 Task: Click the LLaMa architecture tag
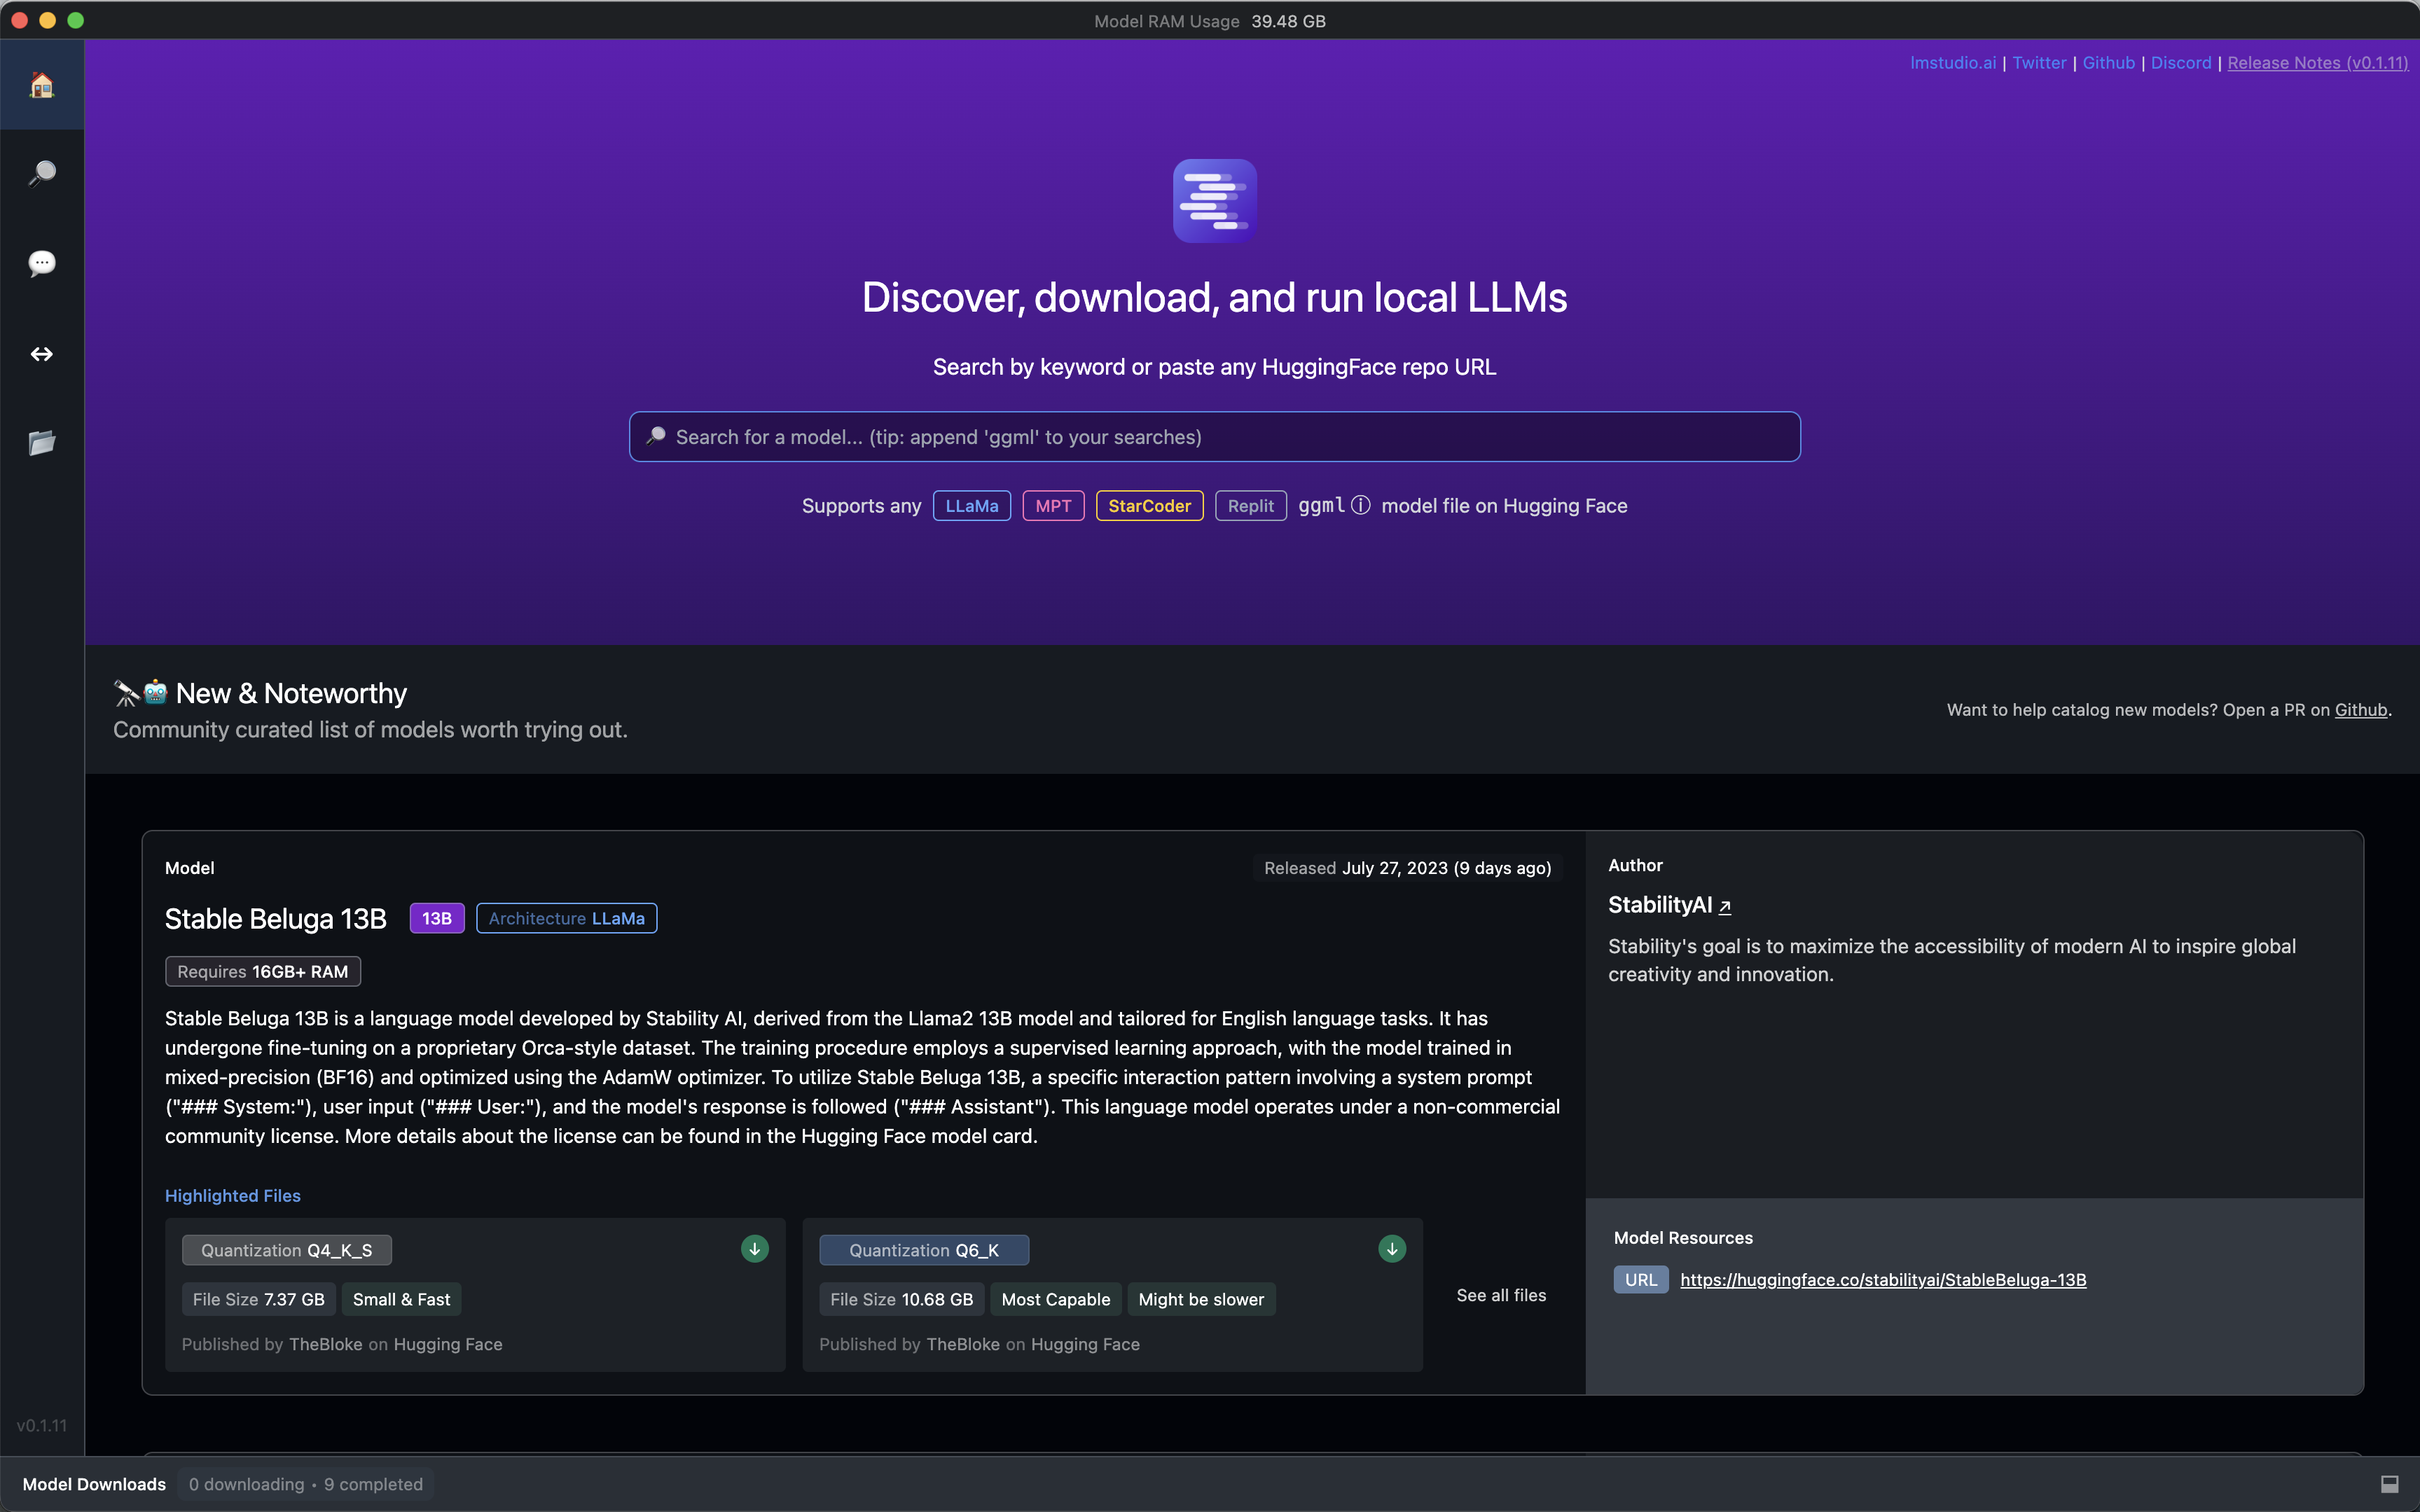(x=971, y=506)
